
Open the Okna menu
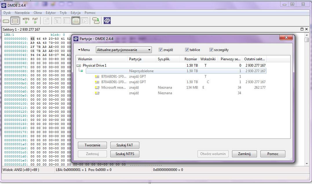(x=38, y=13)
